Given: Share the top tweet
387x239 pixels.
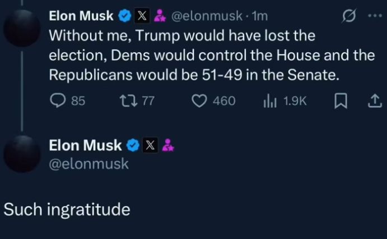Looking at the screenshot, I should 371,100.
